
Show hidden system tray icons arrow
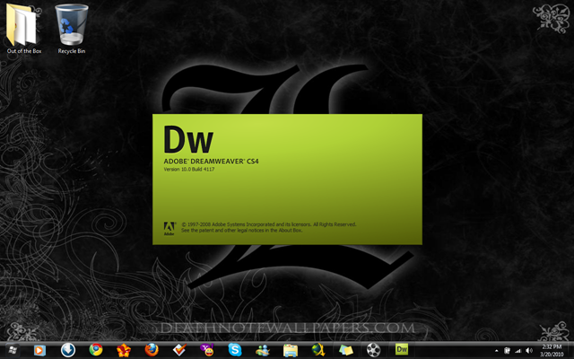(x=496, y=351)
